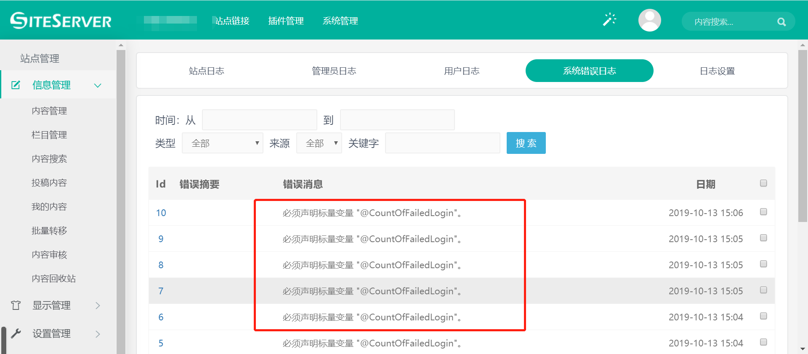Switch to the 用户日志 tab
Viewport: 808px width, 354px height.
(462, 71)
